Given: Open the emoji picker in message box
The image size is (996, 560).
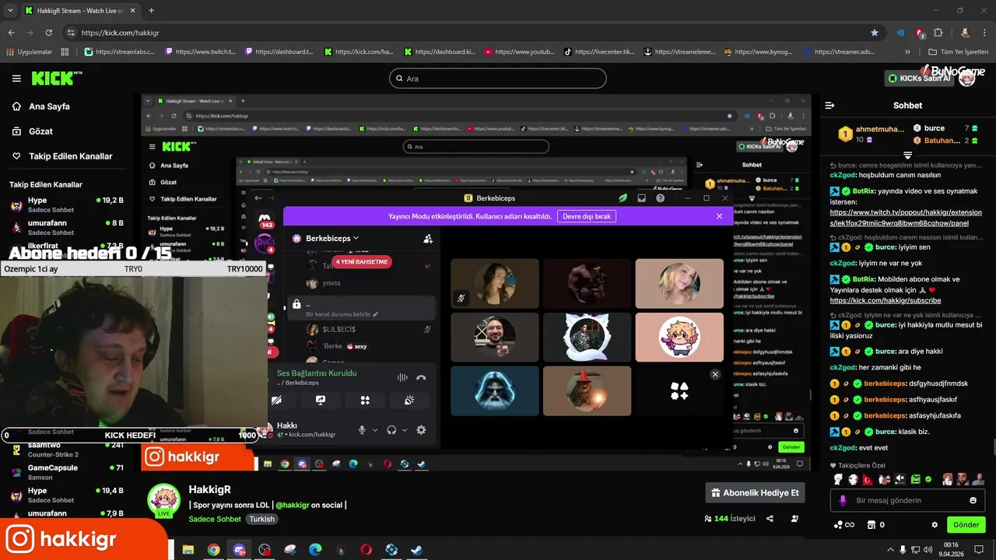Looking at the screenshot, I should [973, 500].
